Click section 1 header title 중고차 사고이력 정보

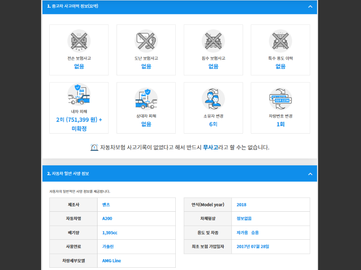click(73, 7)
